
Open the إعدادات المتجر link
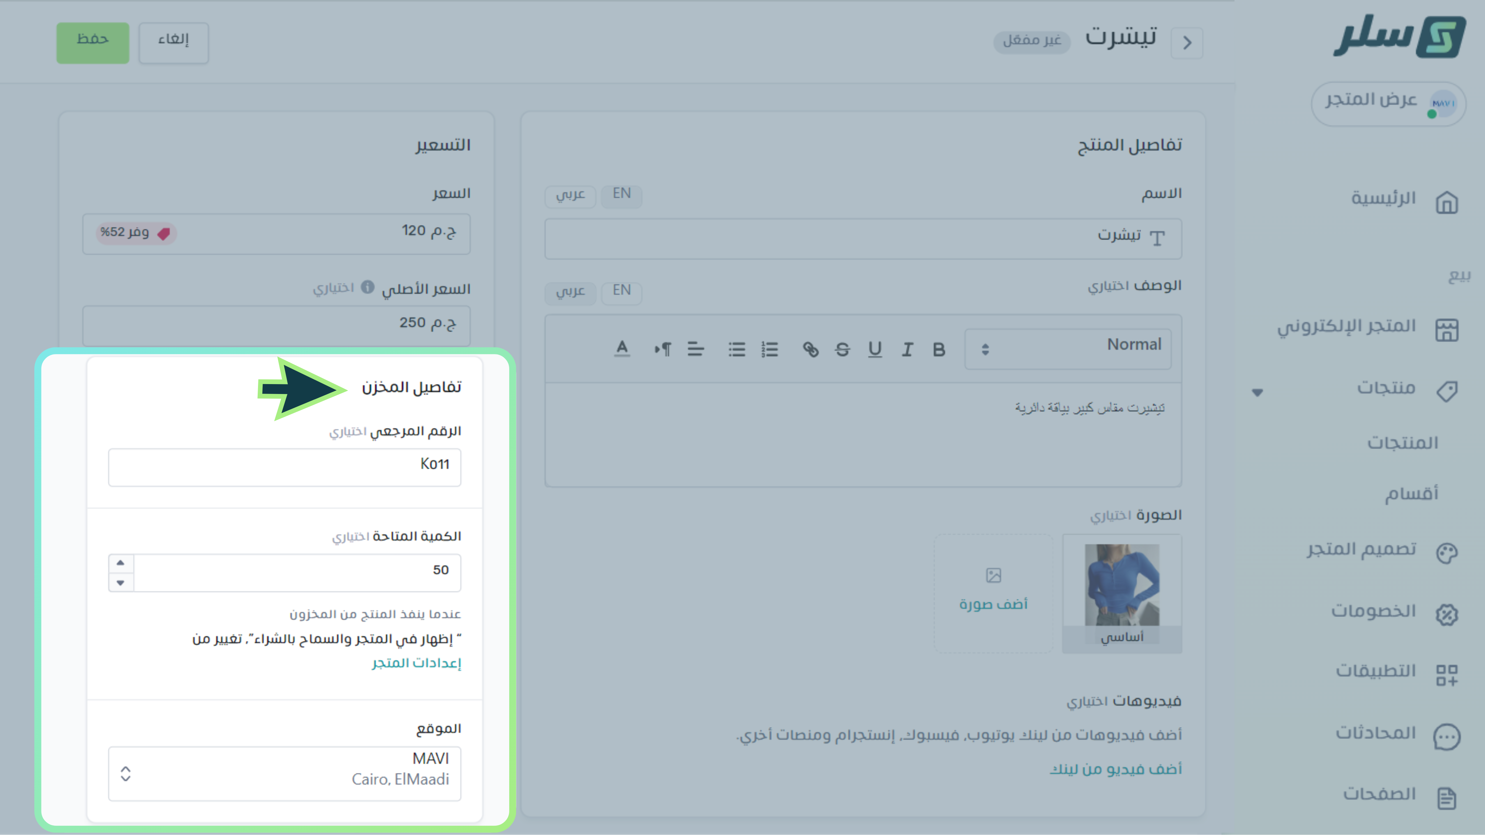(416, 663)
